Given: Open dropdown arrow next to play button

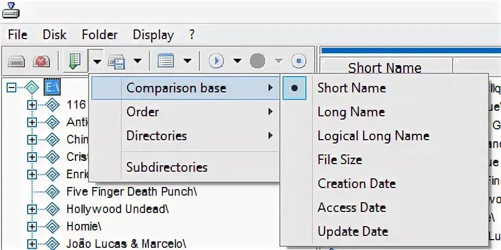Looking at the screenshot, I should click(237, 61).
